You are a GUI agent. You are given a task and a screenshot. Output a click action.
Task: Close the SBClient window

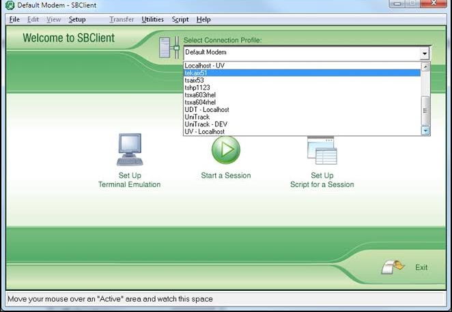(x=434, y=3)
